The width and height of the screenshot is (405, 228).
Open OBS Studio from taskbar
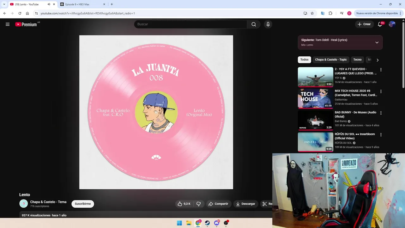[x=226, y=223]
